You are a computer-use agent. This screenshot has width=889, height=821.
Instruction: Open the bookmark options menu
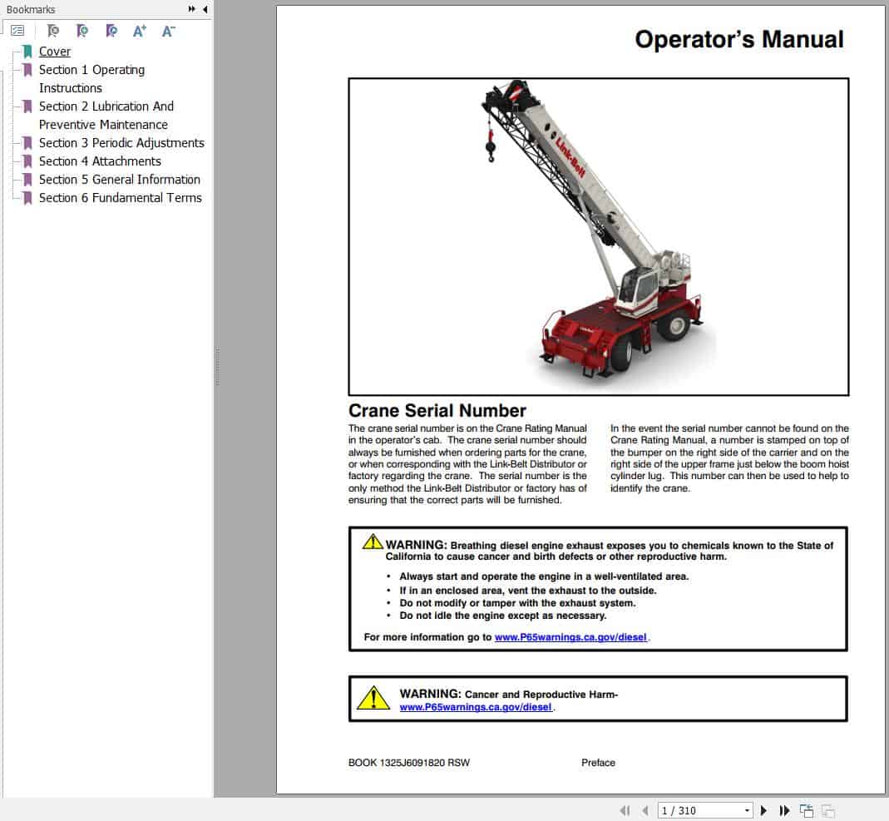[17, 30]
